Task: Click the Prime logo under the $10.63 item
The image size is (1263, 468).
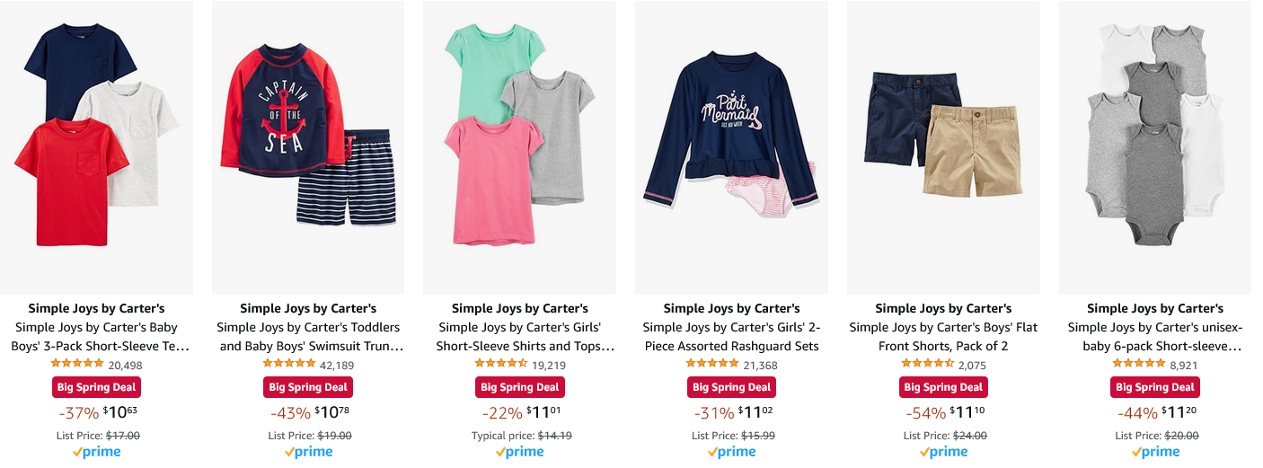Action: [x=96, y=452]
